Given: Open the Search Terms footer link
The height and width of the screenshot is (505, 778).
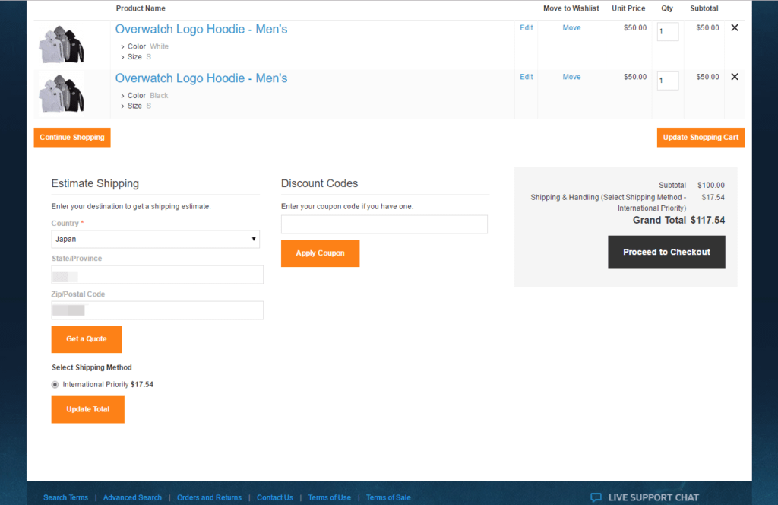Looking at the screenshot, I should click(x=65, y=497).
